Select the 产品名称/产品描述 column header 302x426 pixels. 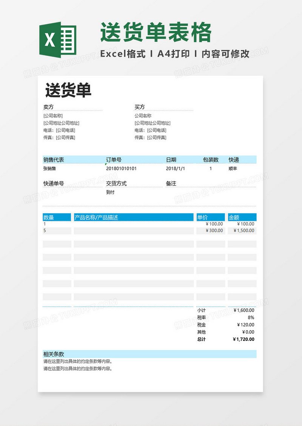[x=134, y=218]
